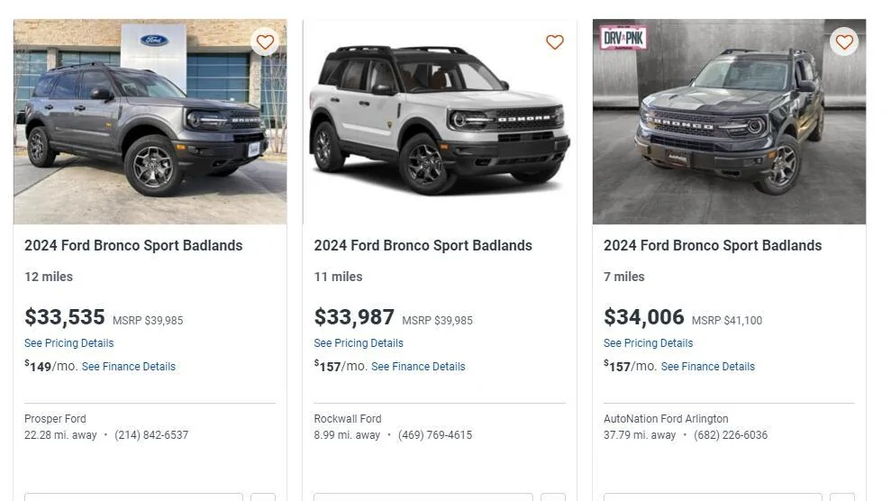The image size is (891, 501).
Task: See Finance Details on Rockwall Ford listing
Action: click(418, 367)
